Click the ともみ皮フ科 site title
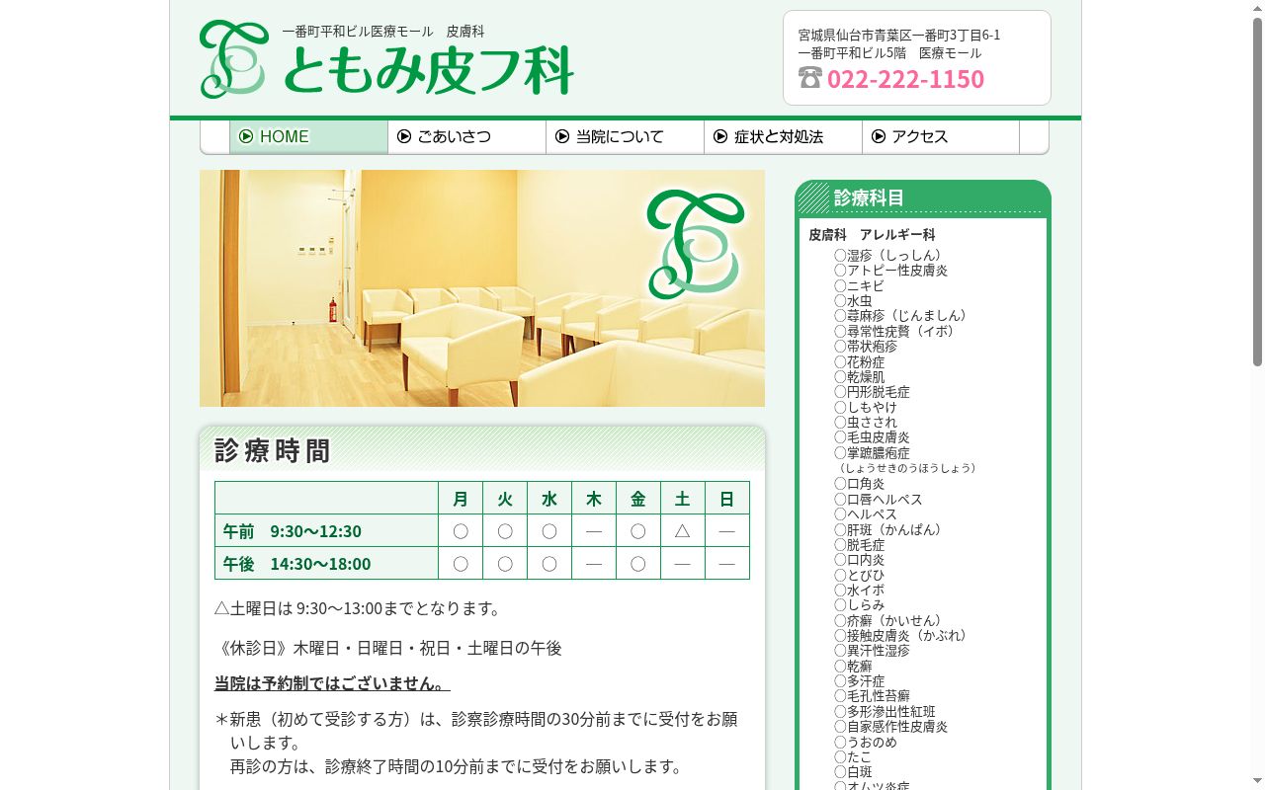The image size is (1265, 790). (x=428, y=70)
